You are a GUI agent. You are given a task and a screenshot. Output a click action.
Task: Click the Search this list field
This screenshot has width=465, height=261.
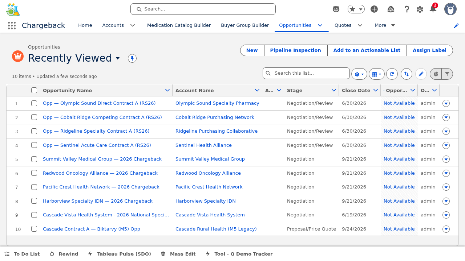306,73
